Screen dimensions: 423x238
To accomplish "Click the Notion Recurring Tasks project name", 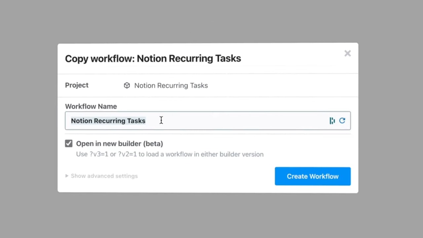I will (171, 86).
